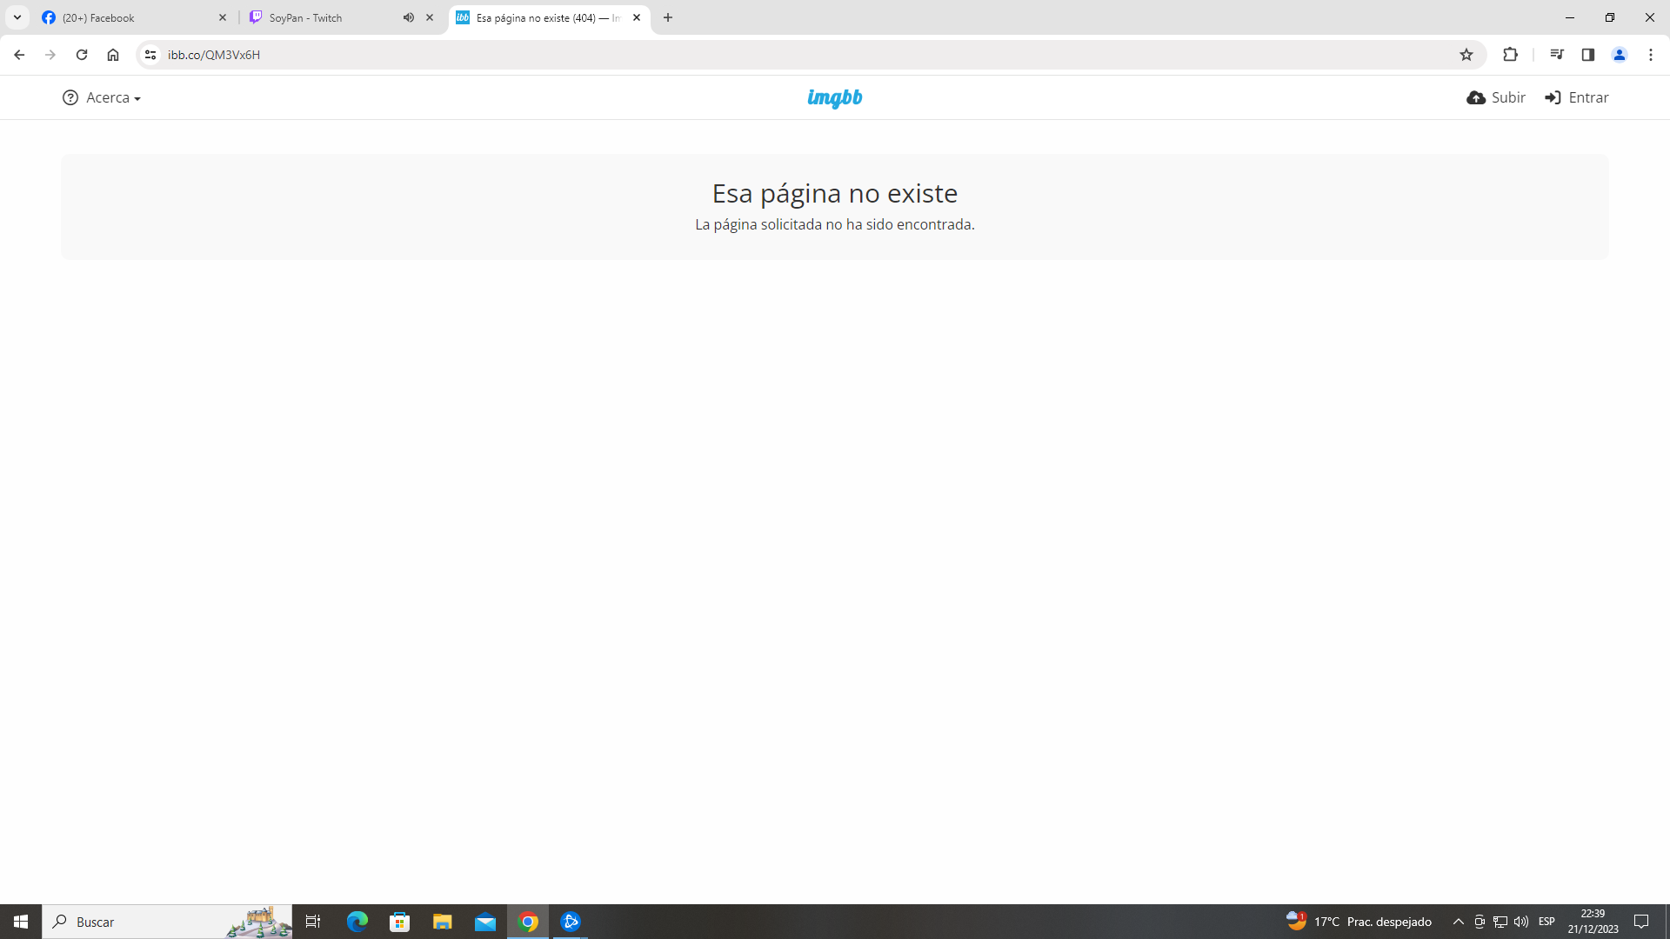Go to the Chrome home page
1670x939 pixels.
coord(113,55)
